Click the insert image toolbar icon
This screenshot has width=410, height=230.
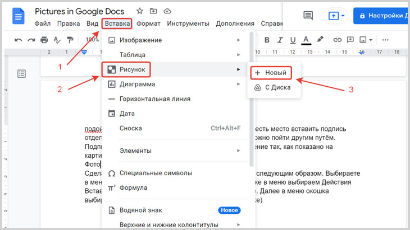363,40
